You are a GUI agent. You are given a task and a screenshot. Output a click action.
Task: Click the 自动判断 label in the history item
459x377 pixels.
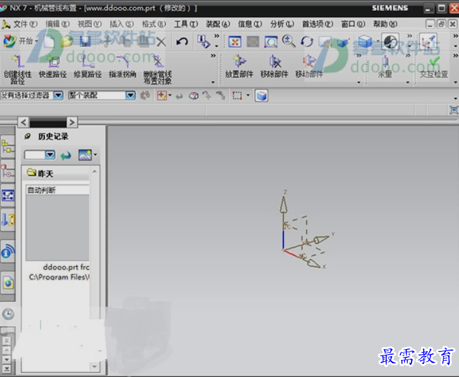coord(41,190)
